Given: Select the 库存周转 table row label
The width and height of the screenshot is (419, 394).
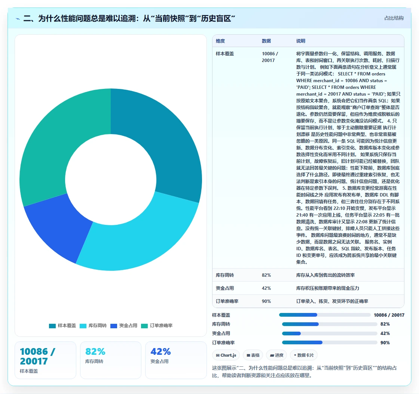Looking at the screenshot, I should [x=225, y=275].
